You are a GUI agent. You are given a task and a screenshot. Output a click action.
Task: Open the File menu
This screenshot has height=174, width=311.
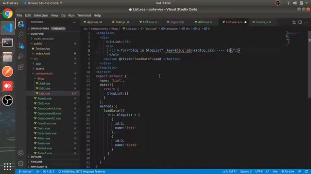pos(19,15)
